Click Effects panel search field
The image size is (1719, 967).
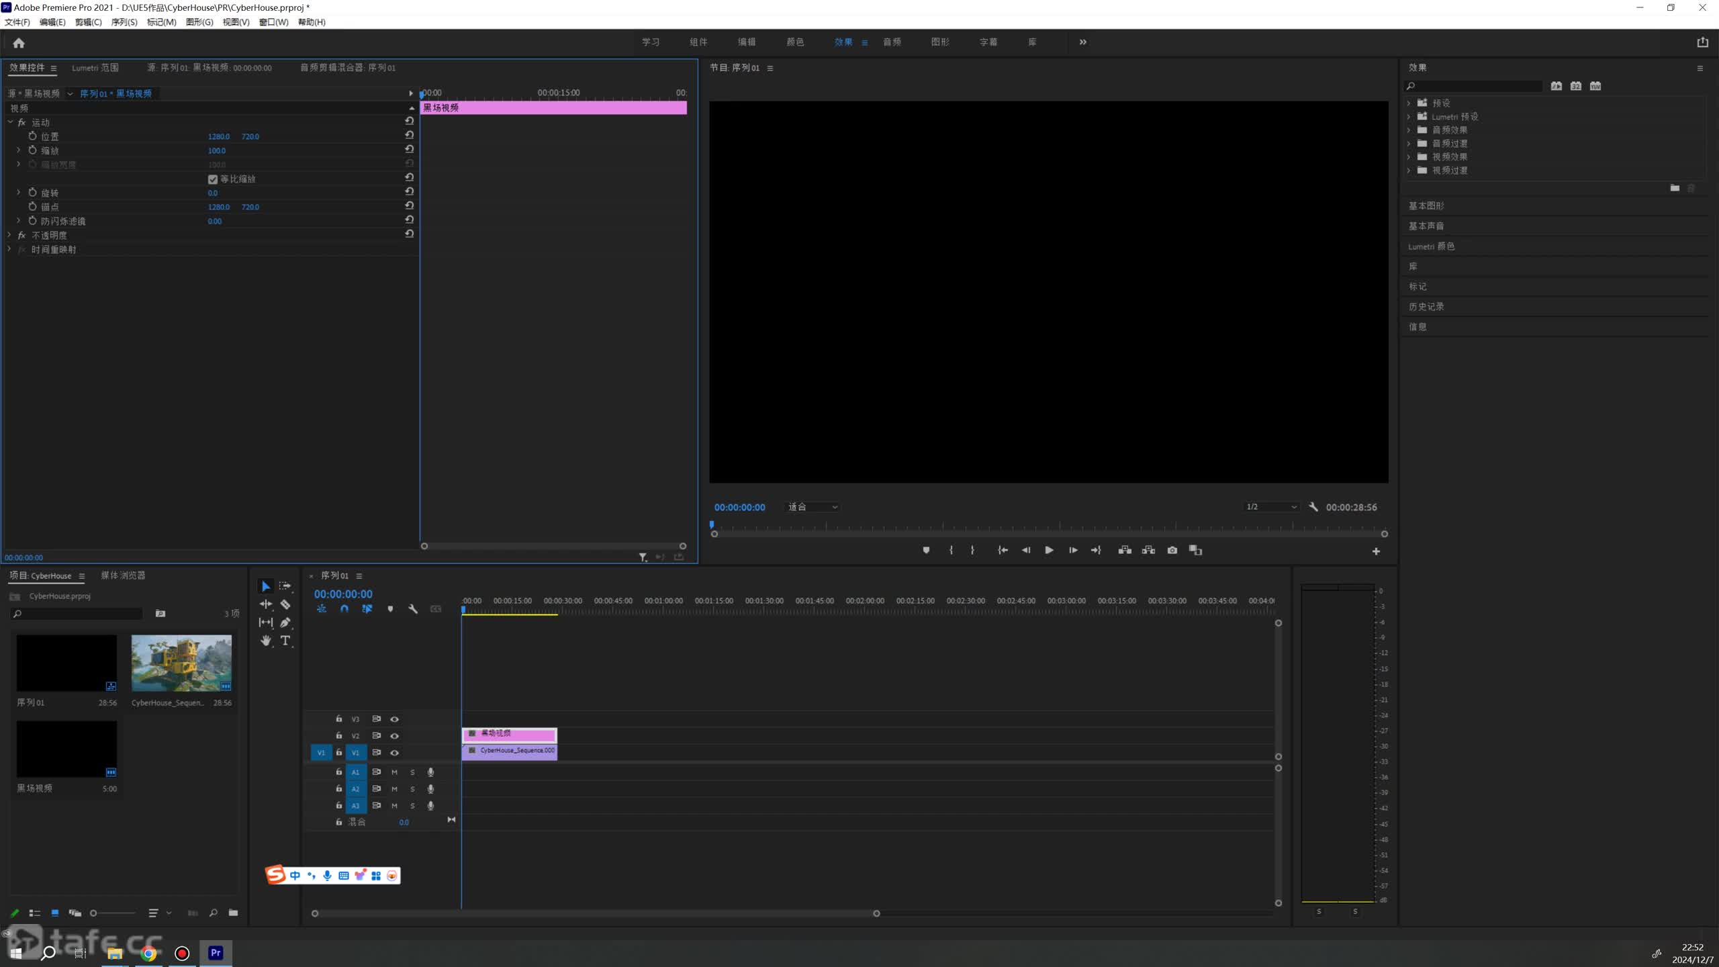[x=1474, y=86]
